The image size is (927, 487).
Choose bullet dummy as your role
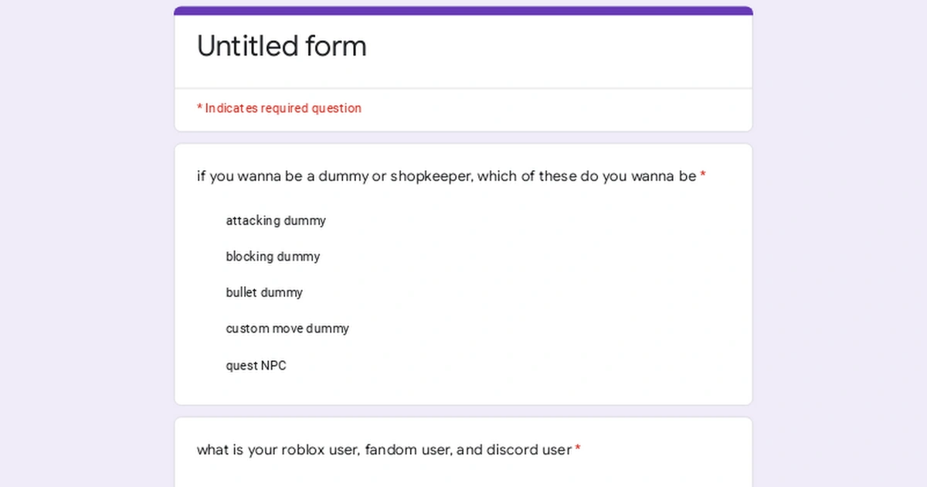264,292
